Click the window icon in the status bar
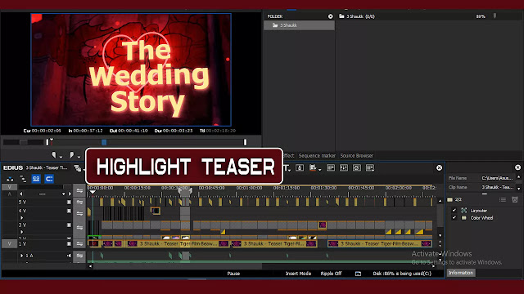The image size is (524, 294). tap(358, 274)
